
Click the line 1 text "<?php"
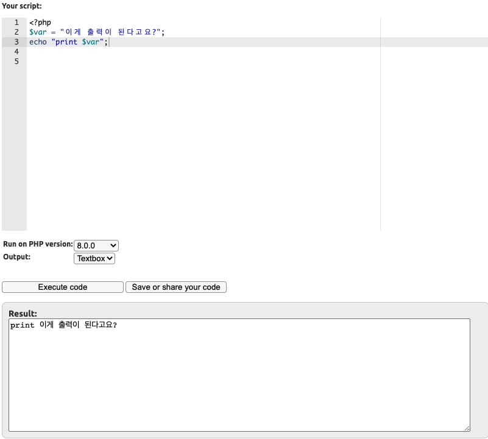40,23
